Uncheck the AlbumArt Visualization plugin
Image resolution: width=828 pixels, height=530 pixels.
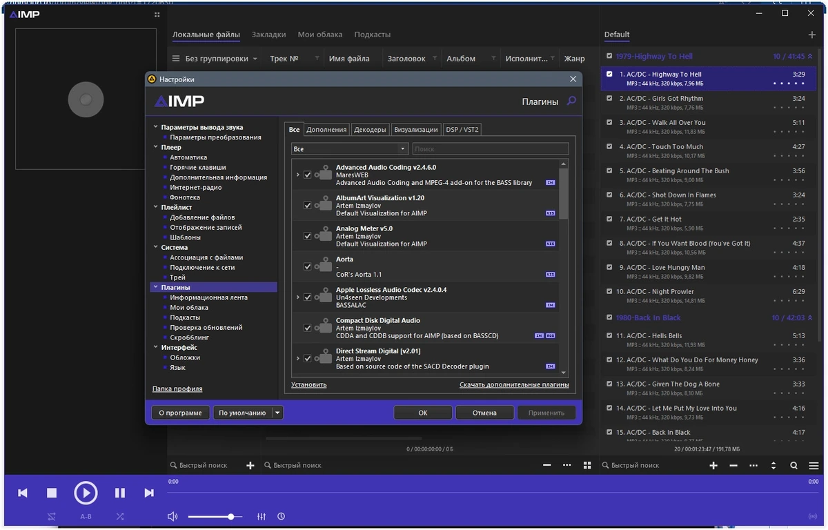(x=308, y=206)
